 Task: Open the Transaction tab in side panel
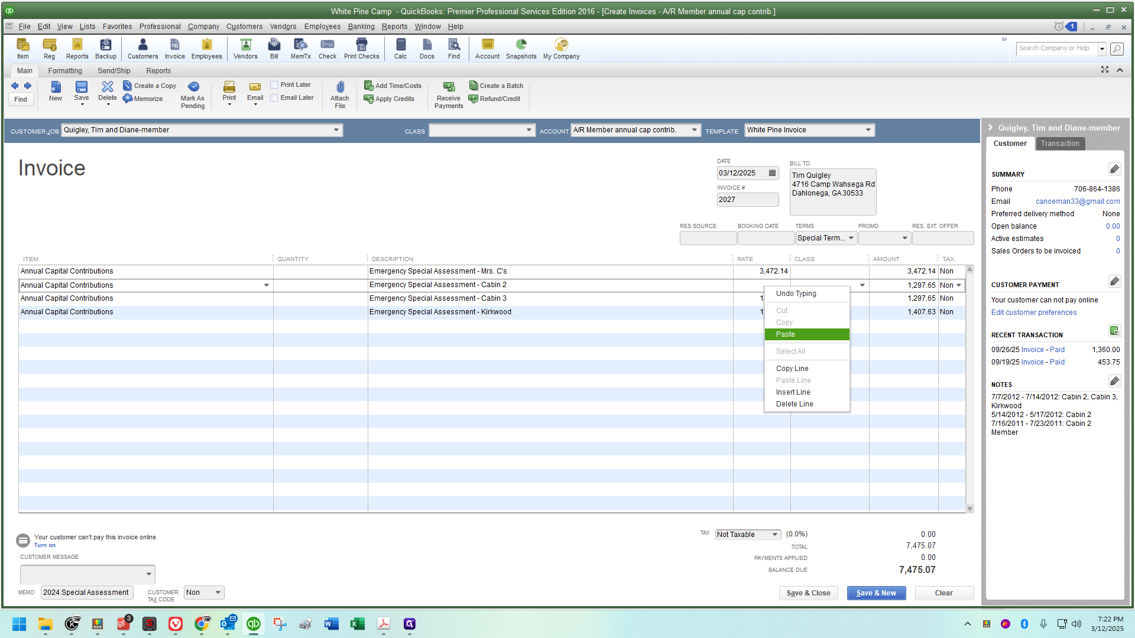click(1060, 144)
